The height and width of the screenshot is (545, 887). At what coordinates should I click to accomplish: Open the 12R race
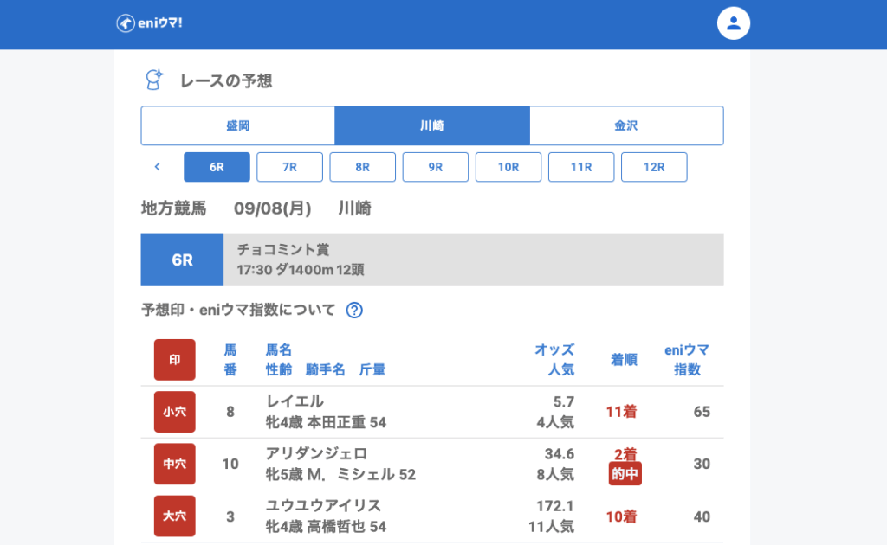tap(654, 167)
